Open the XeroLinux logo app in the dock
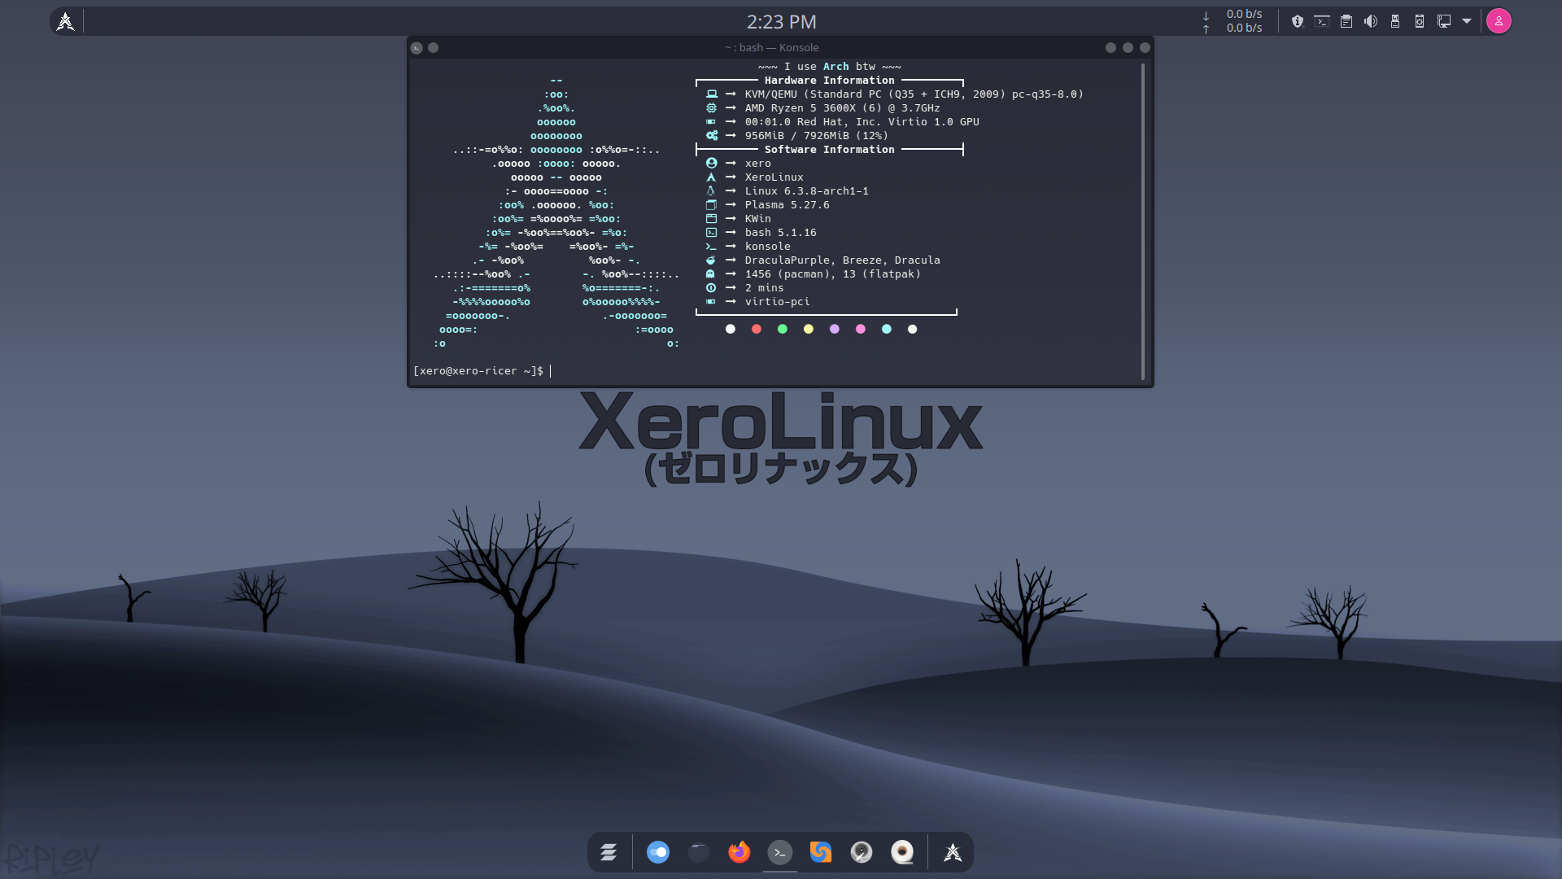This screenshot has height=879, width=1562. tap(953, 852)
